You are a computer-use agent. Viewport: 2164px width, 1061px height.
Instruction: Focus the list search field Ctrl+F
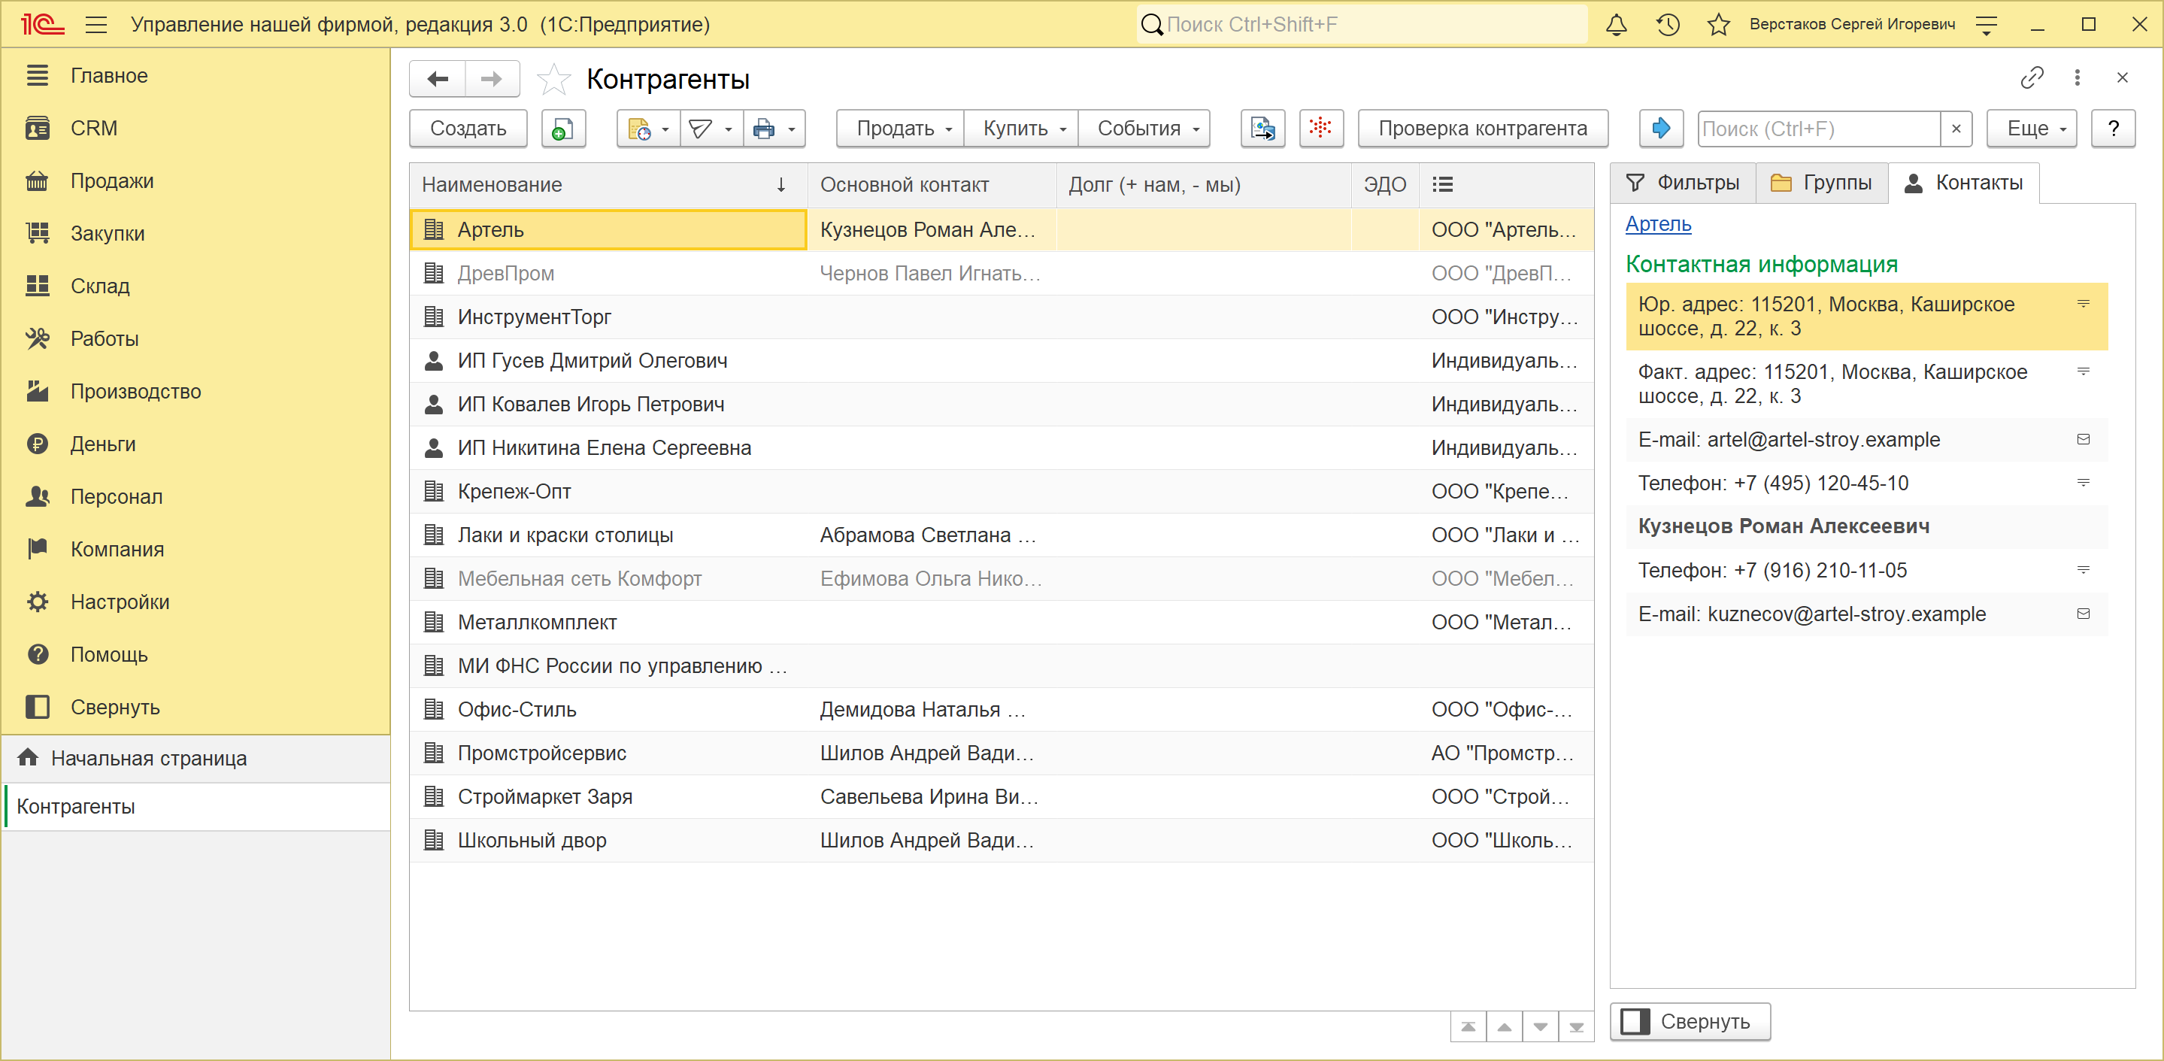point(1819,129)
